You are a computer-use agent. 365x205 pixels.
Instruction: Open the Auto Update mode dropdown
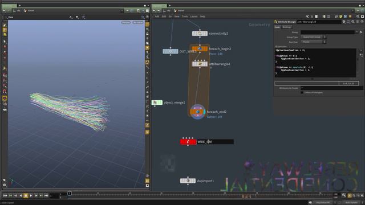tap(351, 203)
